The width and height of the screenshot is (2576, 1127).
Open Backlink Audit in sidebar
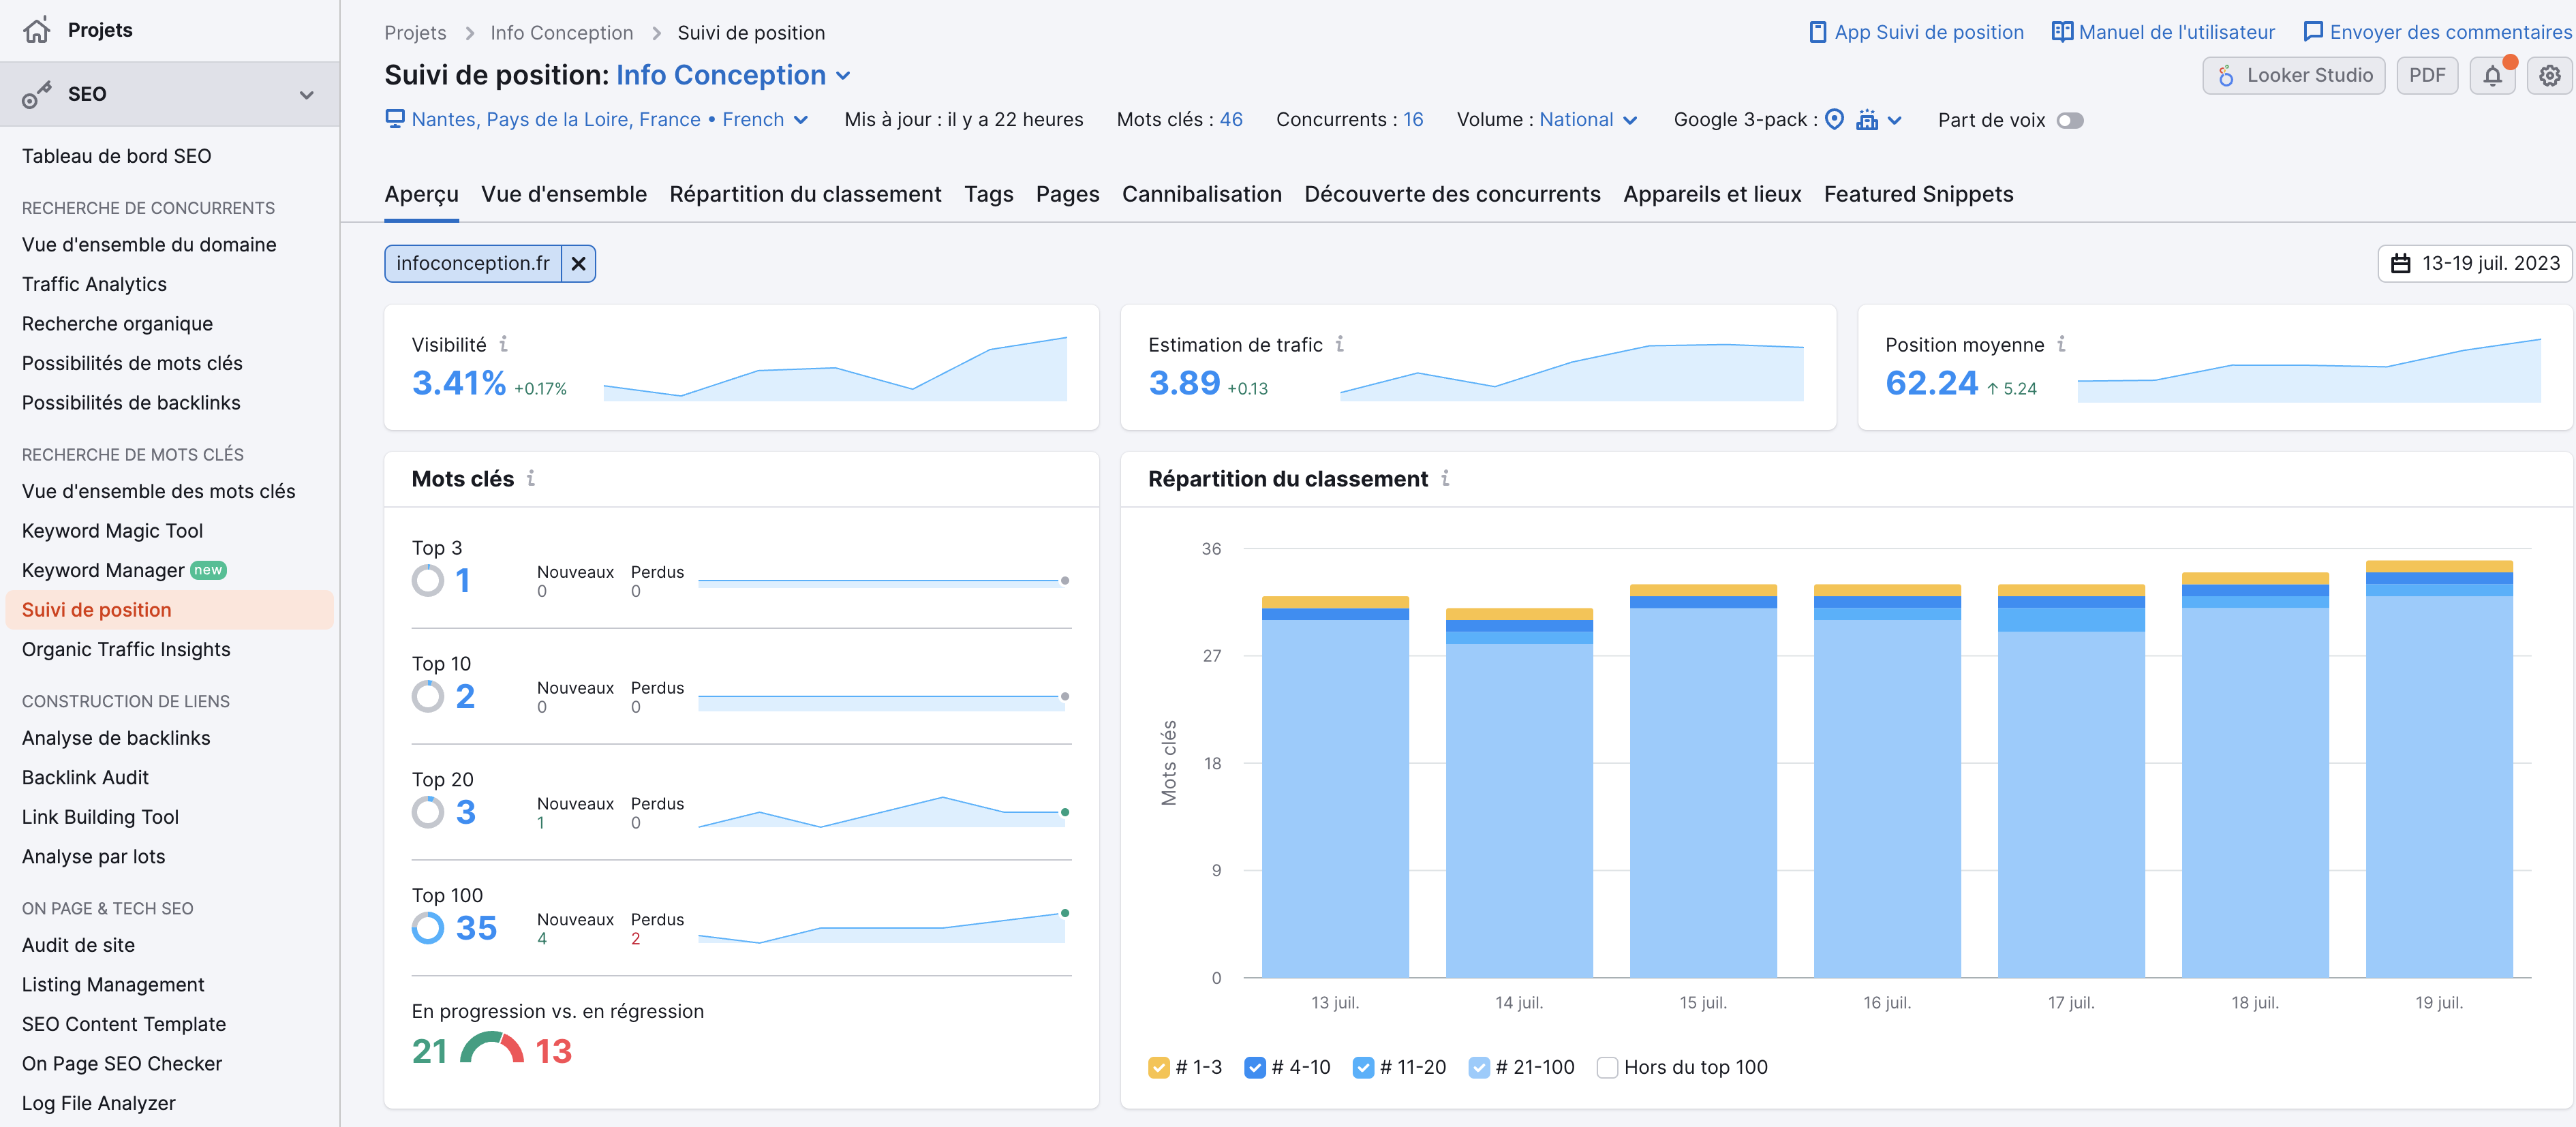85,777
